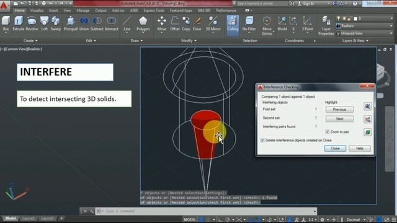Click the command line input field

point(205,211)
